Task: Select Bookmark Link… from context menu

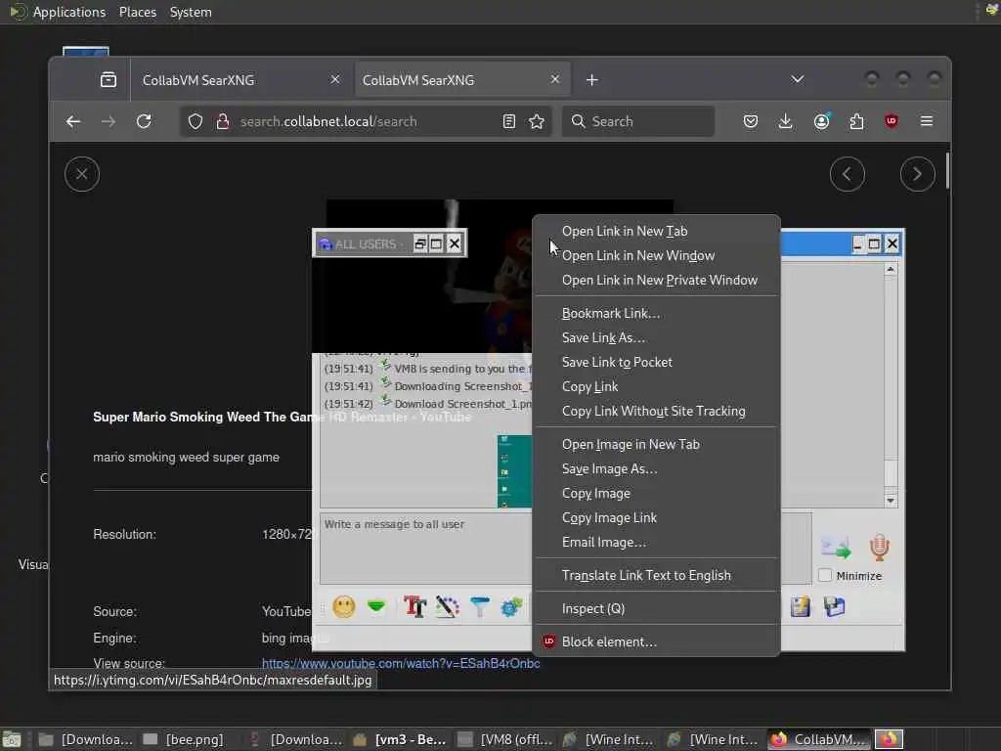Action: [x=656, y=313]
